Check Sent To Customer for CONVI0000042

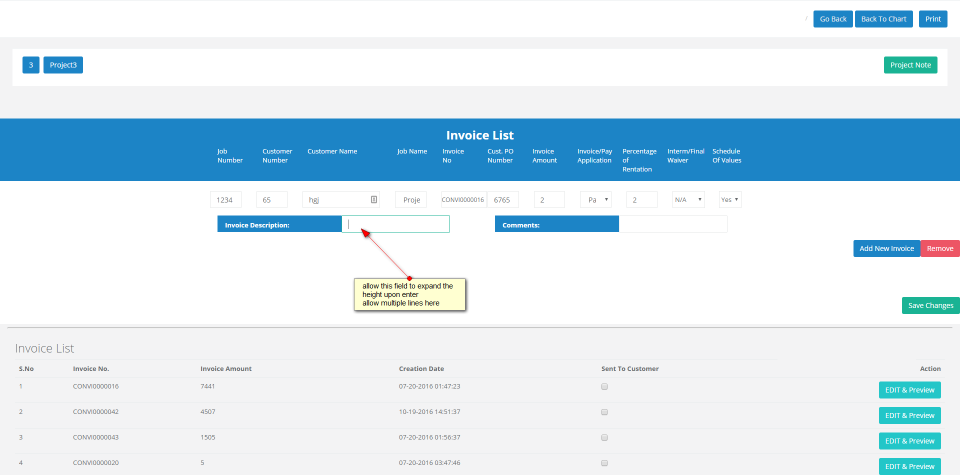(604, 412)
